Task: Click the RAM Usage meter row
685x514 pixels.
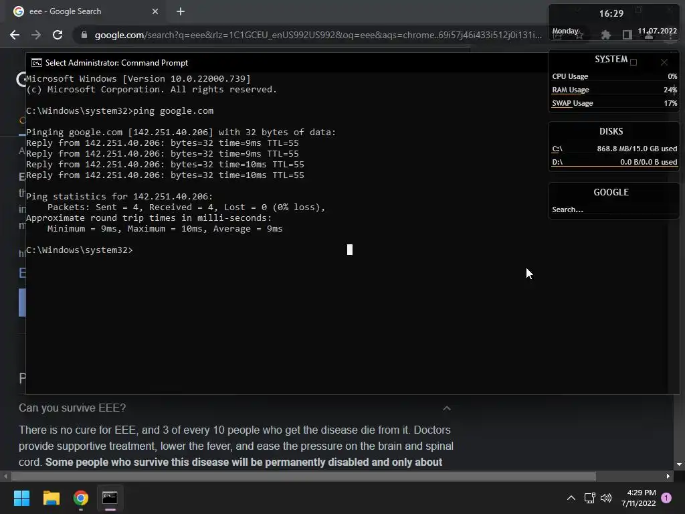Action: click(614, 90)
